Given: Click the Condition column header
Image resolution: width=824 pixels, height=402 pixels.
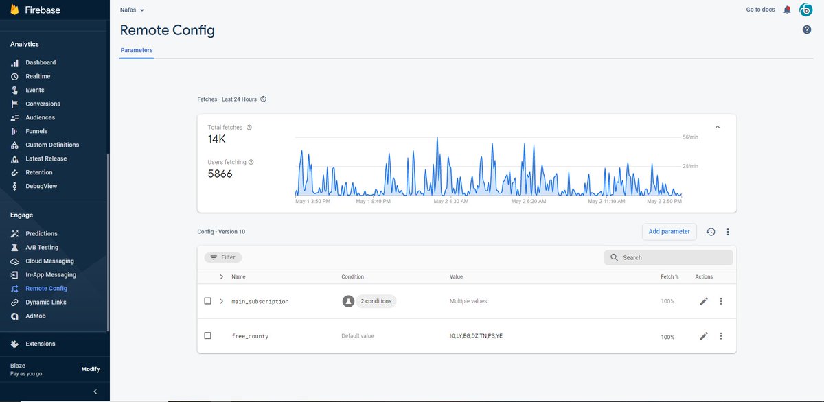Looking at the screenshot, I should pos(353,276).
